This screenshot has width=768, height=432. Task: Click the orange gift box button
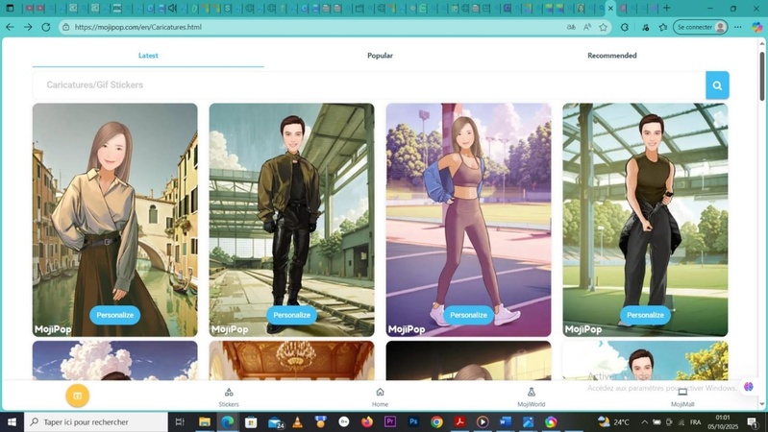(x=77, y=396)
